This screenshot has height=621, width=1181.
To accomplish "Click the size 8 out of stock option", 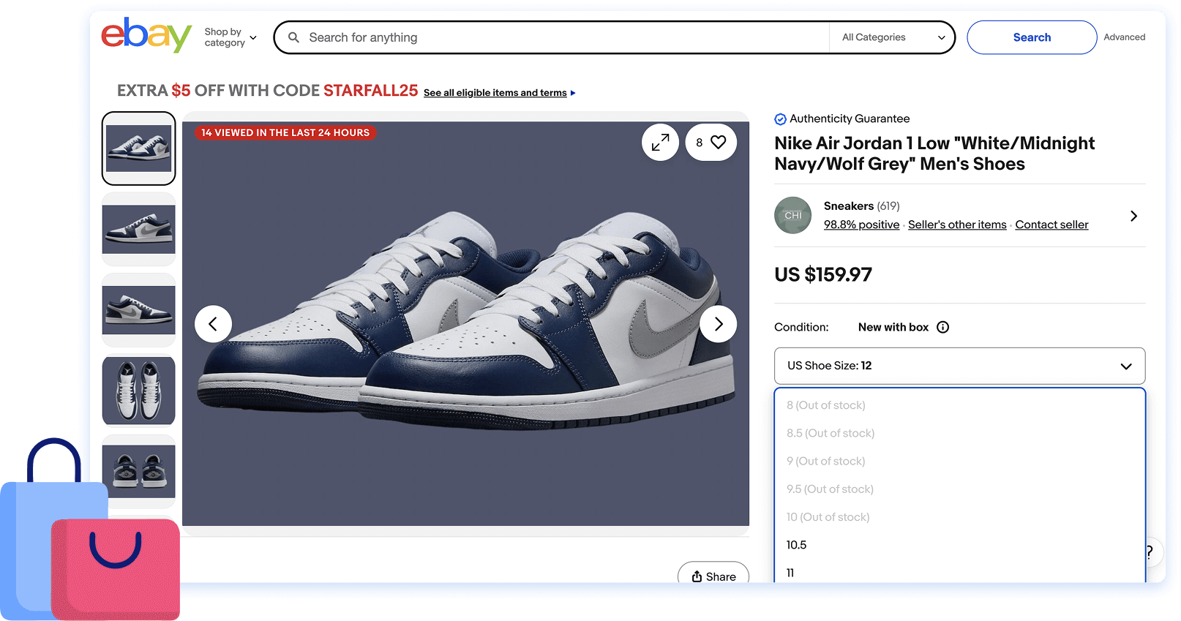I will 959,405.
